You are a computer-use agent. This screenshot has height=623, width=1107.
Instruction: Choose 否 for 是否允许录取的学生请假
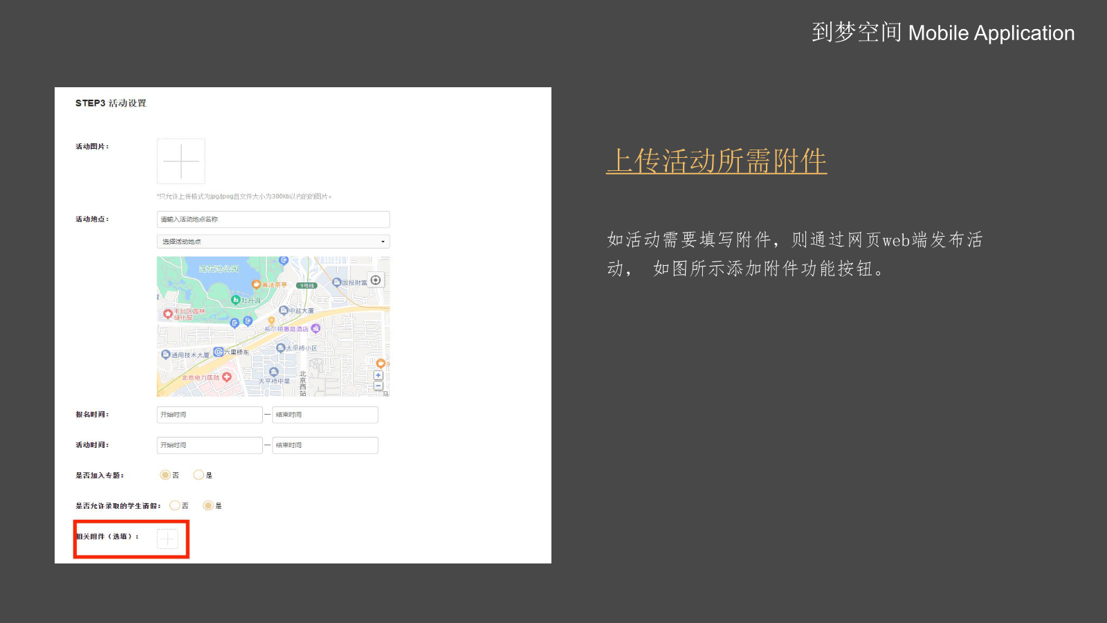pos(174,505)
